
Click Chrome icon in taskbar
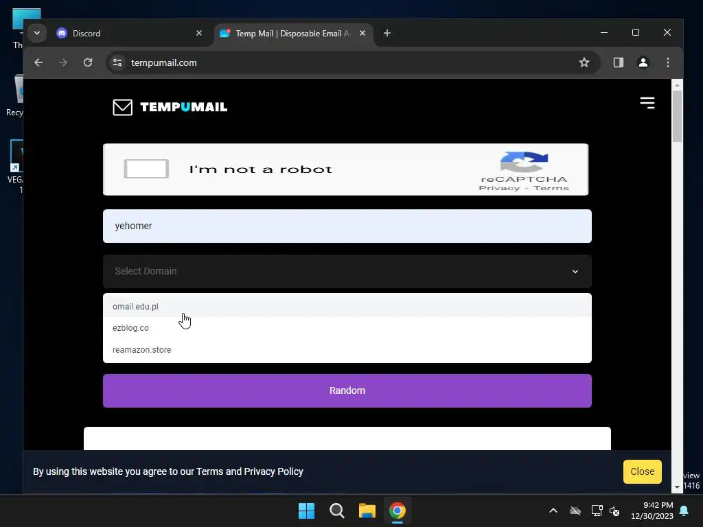pyautogui.click(x=397, y=511)
